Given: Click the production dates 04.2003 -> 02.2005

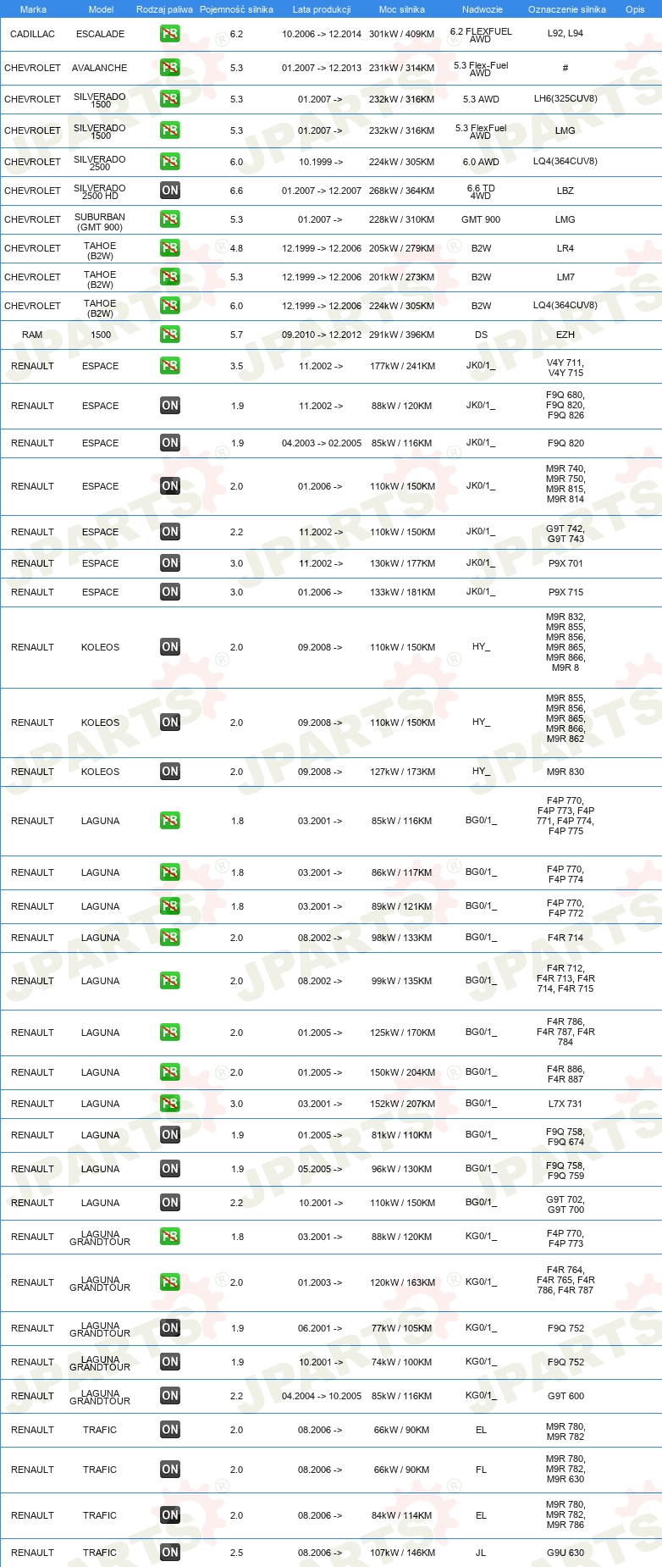Looking at the screenshot, I should pyautogui.click(x=322, y=443).
